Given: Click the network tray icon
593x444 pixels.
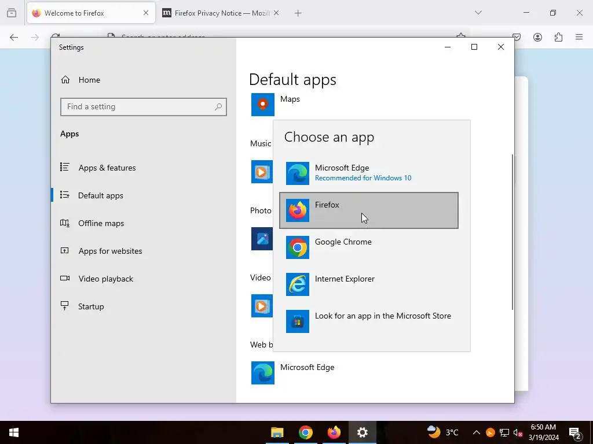Looking at the screenshot, I should tap(504, 432).
